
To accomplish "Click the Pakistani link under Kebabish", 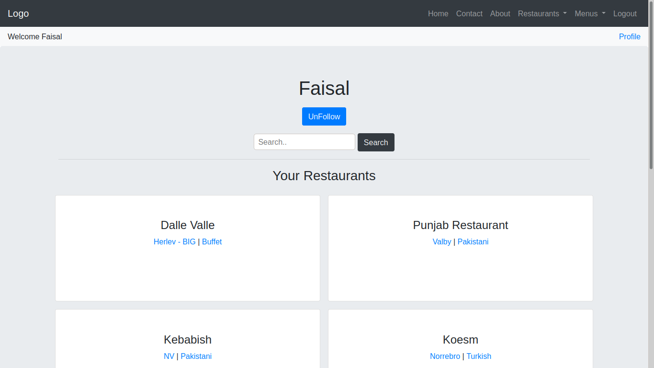I will 196,356.
